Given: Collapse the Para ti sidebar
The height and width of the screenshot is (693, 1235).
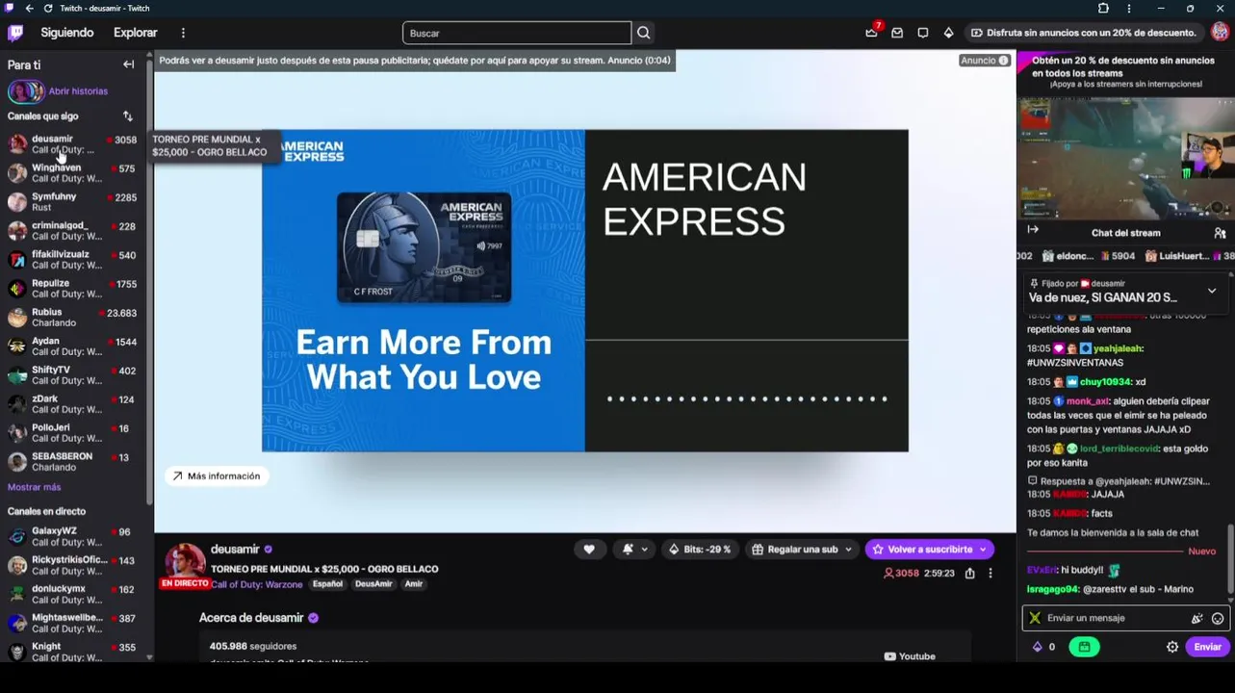Looking at the screenshot, I should coord(128,64).
